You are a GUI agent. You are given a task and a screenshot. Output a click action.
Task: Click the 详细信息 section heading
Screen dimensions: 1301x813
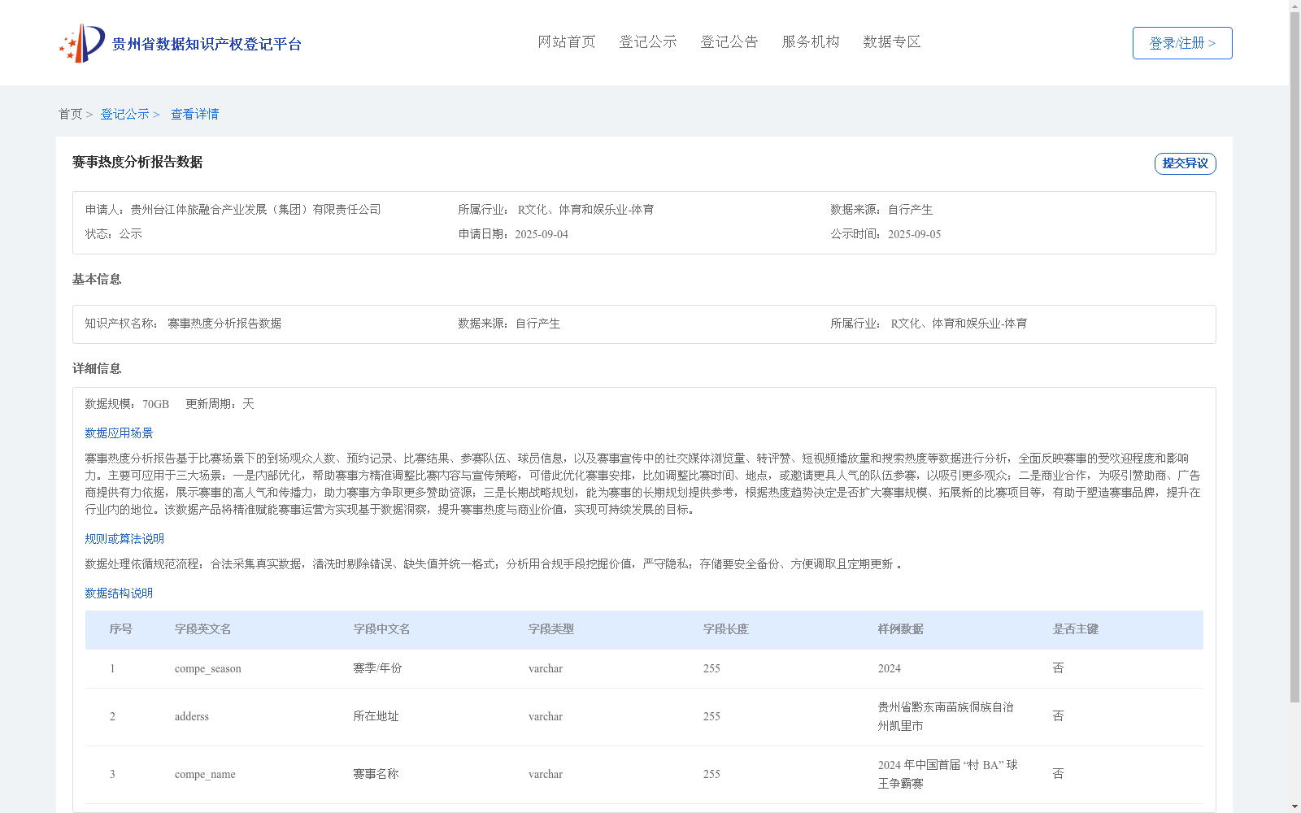(97, 369)
